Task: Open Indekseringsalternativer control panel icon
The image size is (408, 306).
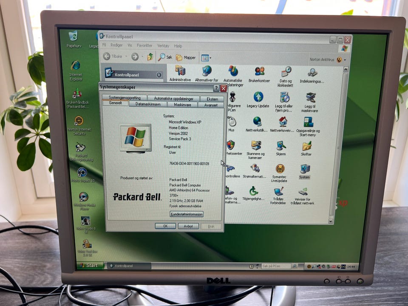Action: 312,76
